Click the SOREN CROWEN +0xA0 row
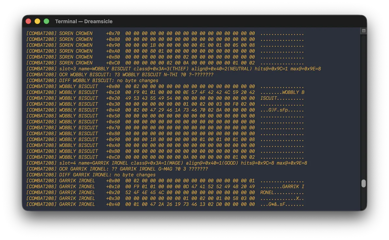 [165, 51]
